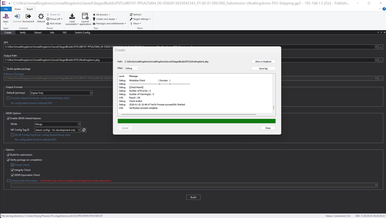
Task: Open the Digital Only output format dropdown
Action: click(x=61, y=93)
